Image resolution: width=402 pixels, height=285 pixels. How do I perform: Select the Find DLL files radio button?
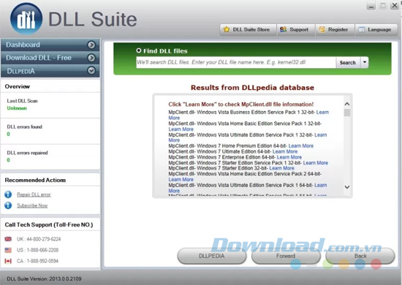click(x=139, y=50)
